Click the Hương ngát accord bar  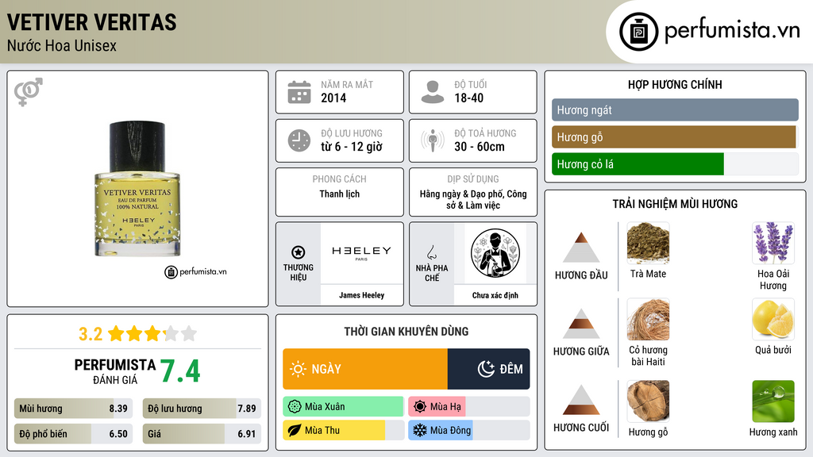675,109
